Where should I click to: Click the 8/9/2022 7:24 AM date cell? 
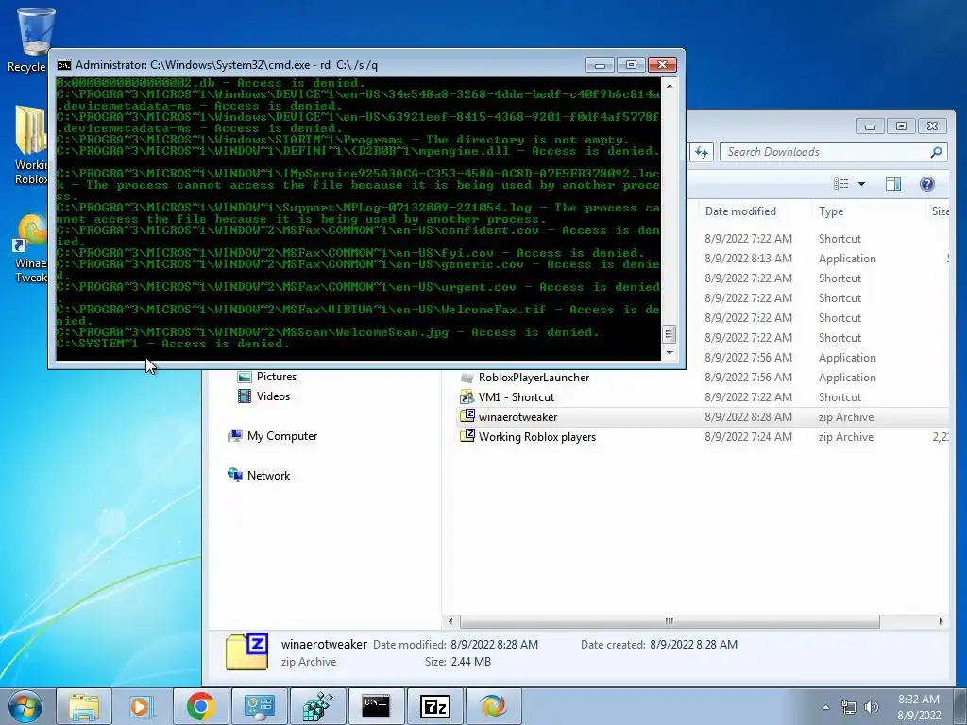[x=748, y=436]
